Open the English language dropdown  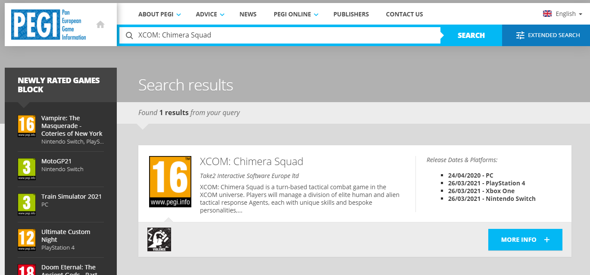pyautogui.click(x=569, y=14)
